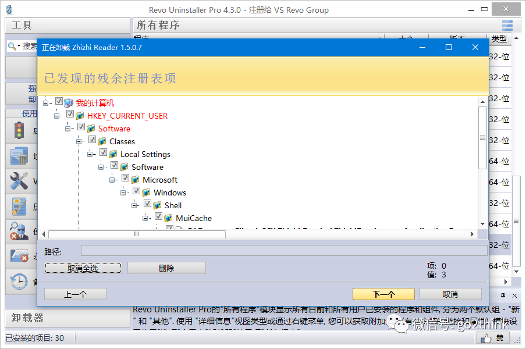
Task: Click the search magnifier icon
Action: [x=12, y=47]
